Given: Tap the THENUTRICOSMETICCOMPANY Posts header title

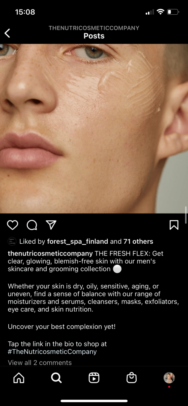Looking at the screenshot, I should pyautogui.click(x=94, y=32).
